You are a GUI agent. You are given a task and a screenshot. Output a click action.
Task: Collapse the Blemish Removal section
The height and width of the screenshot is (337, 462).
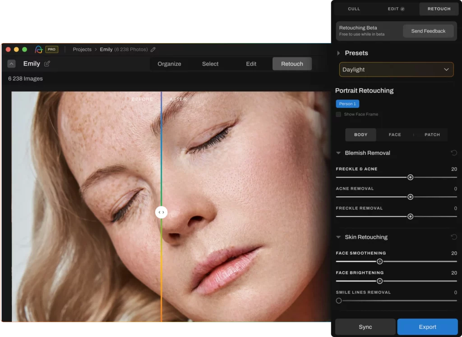(x=338, y=153)
